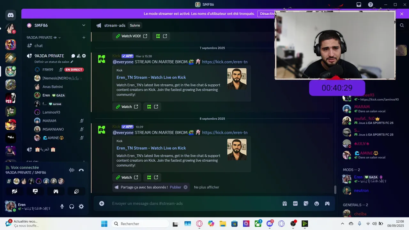The height and width of the screenshot is (230, 409).
Task: Click Suivre button
Action: (x=135, y=26)
